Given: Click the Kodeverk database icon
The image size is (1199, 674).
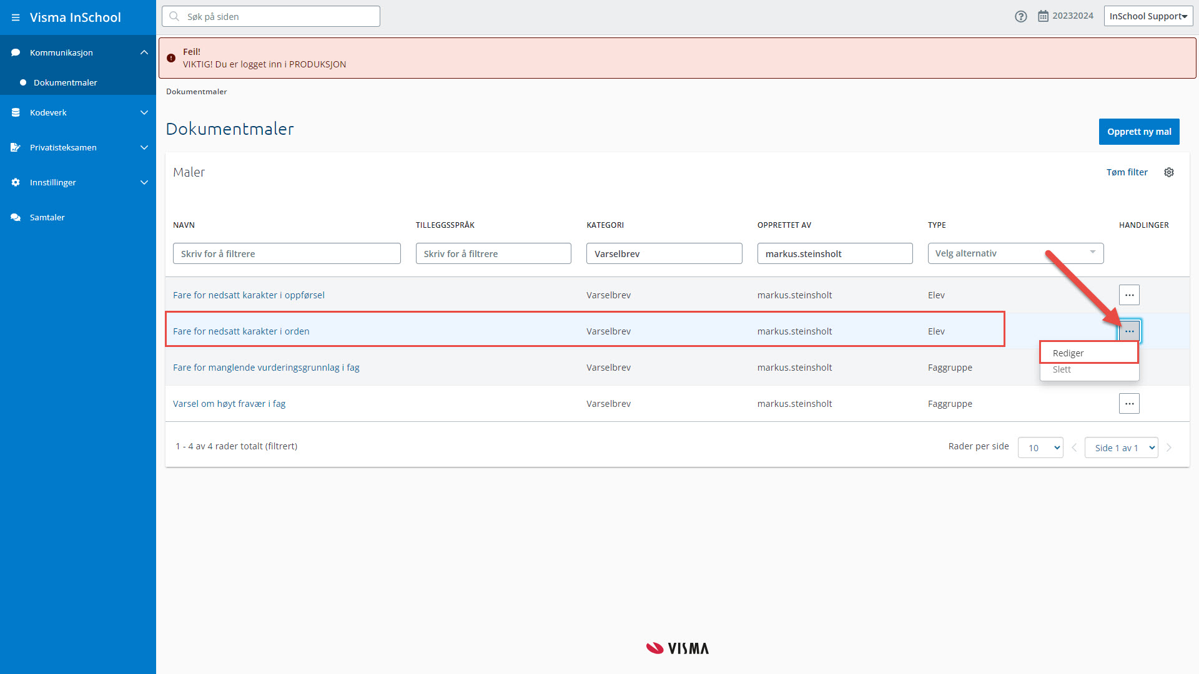Looking at the screenshot, I should 16,112.
